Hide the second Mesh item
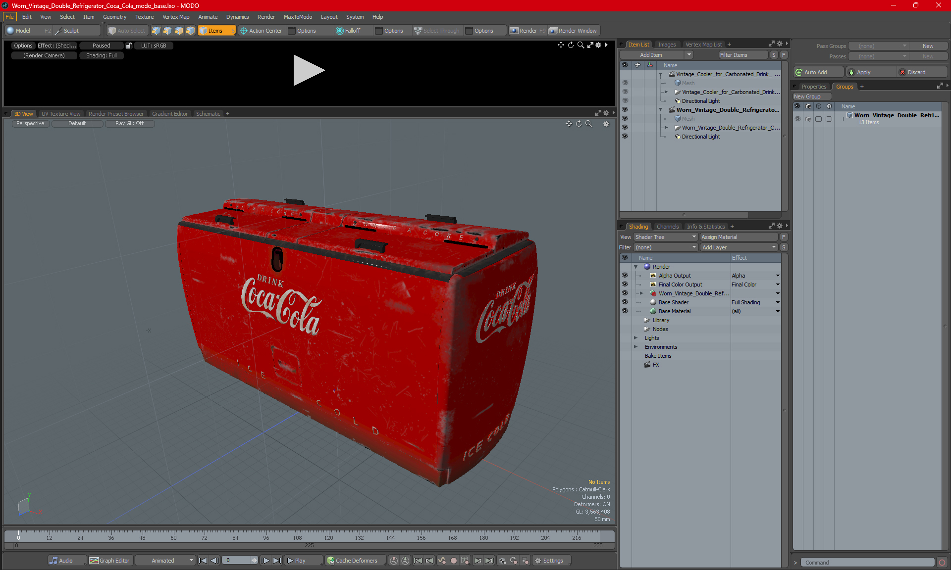 click(x=625, y=119)
